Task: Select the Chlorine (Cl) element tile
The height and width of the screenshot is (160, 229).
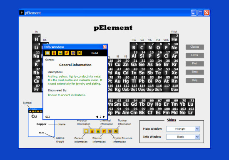Action: pos(167,55)
